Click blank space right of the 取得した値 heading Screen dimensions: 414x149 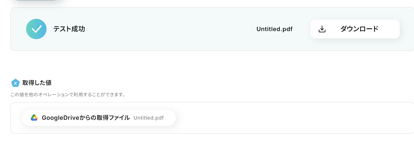point(207,83)
